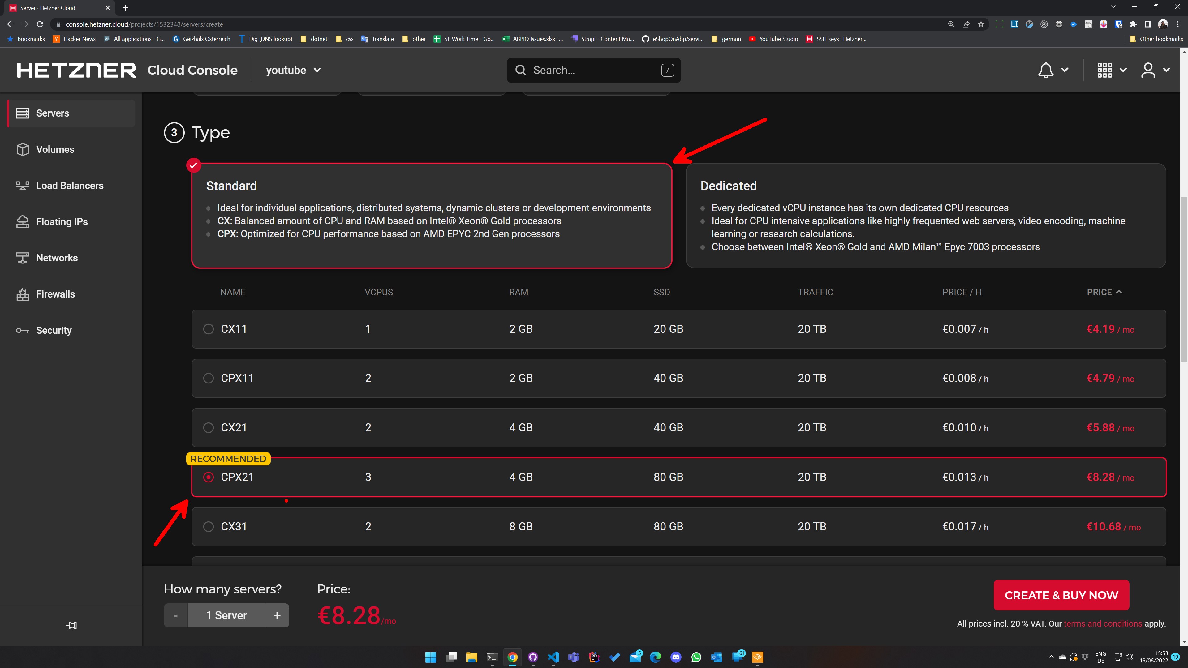
Task: Click the notifications bell icon
Action: click(1045, 70)
